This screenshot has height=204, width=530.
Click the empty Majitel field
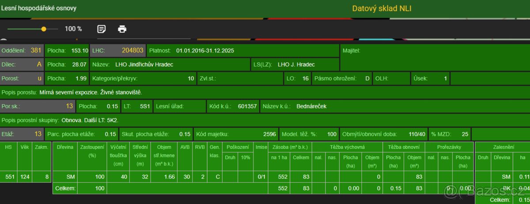pyautogui.click(x=435, y=57)
